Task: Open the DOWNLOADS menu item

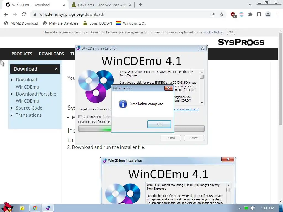Action: 51,54
